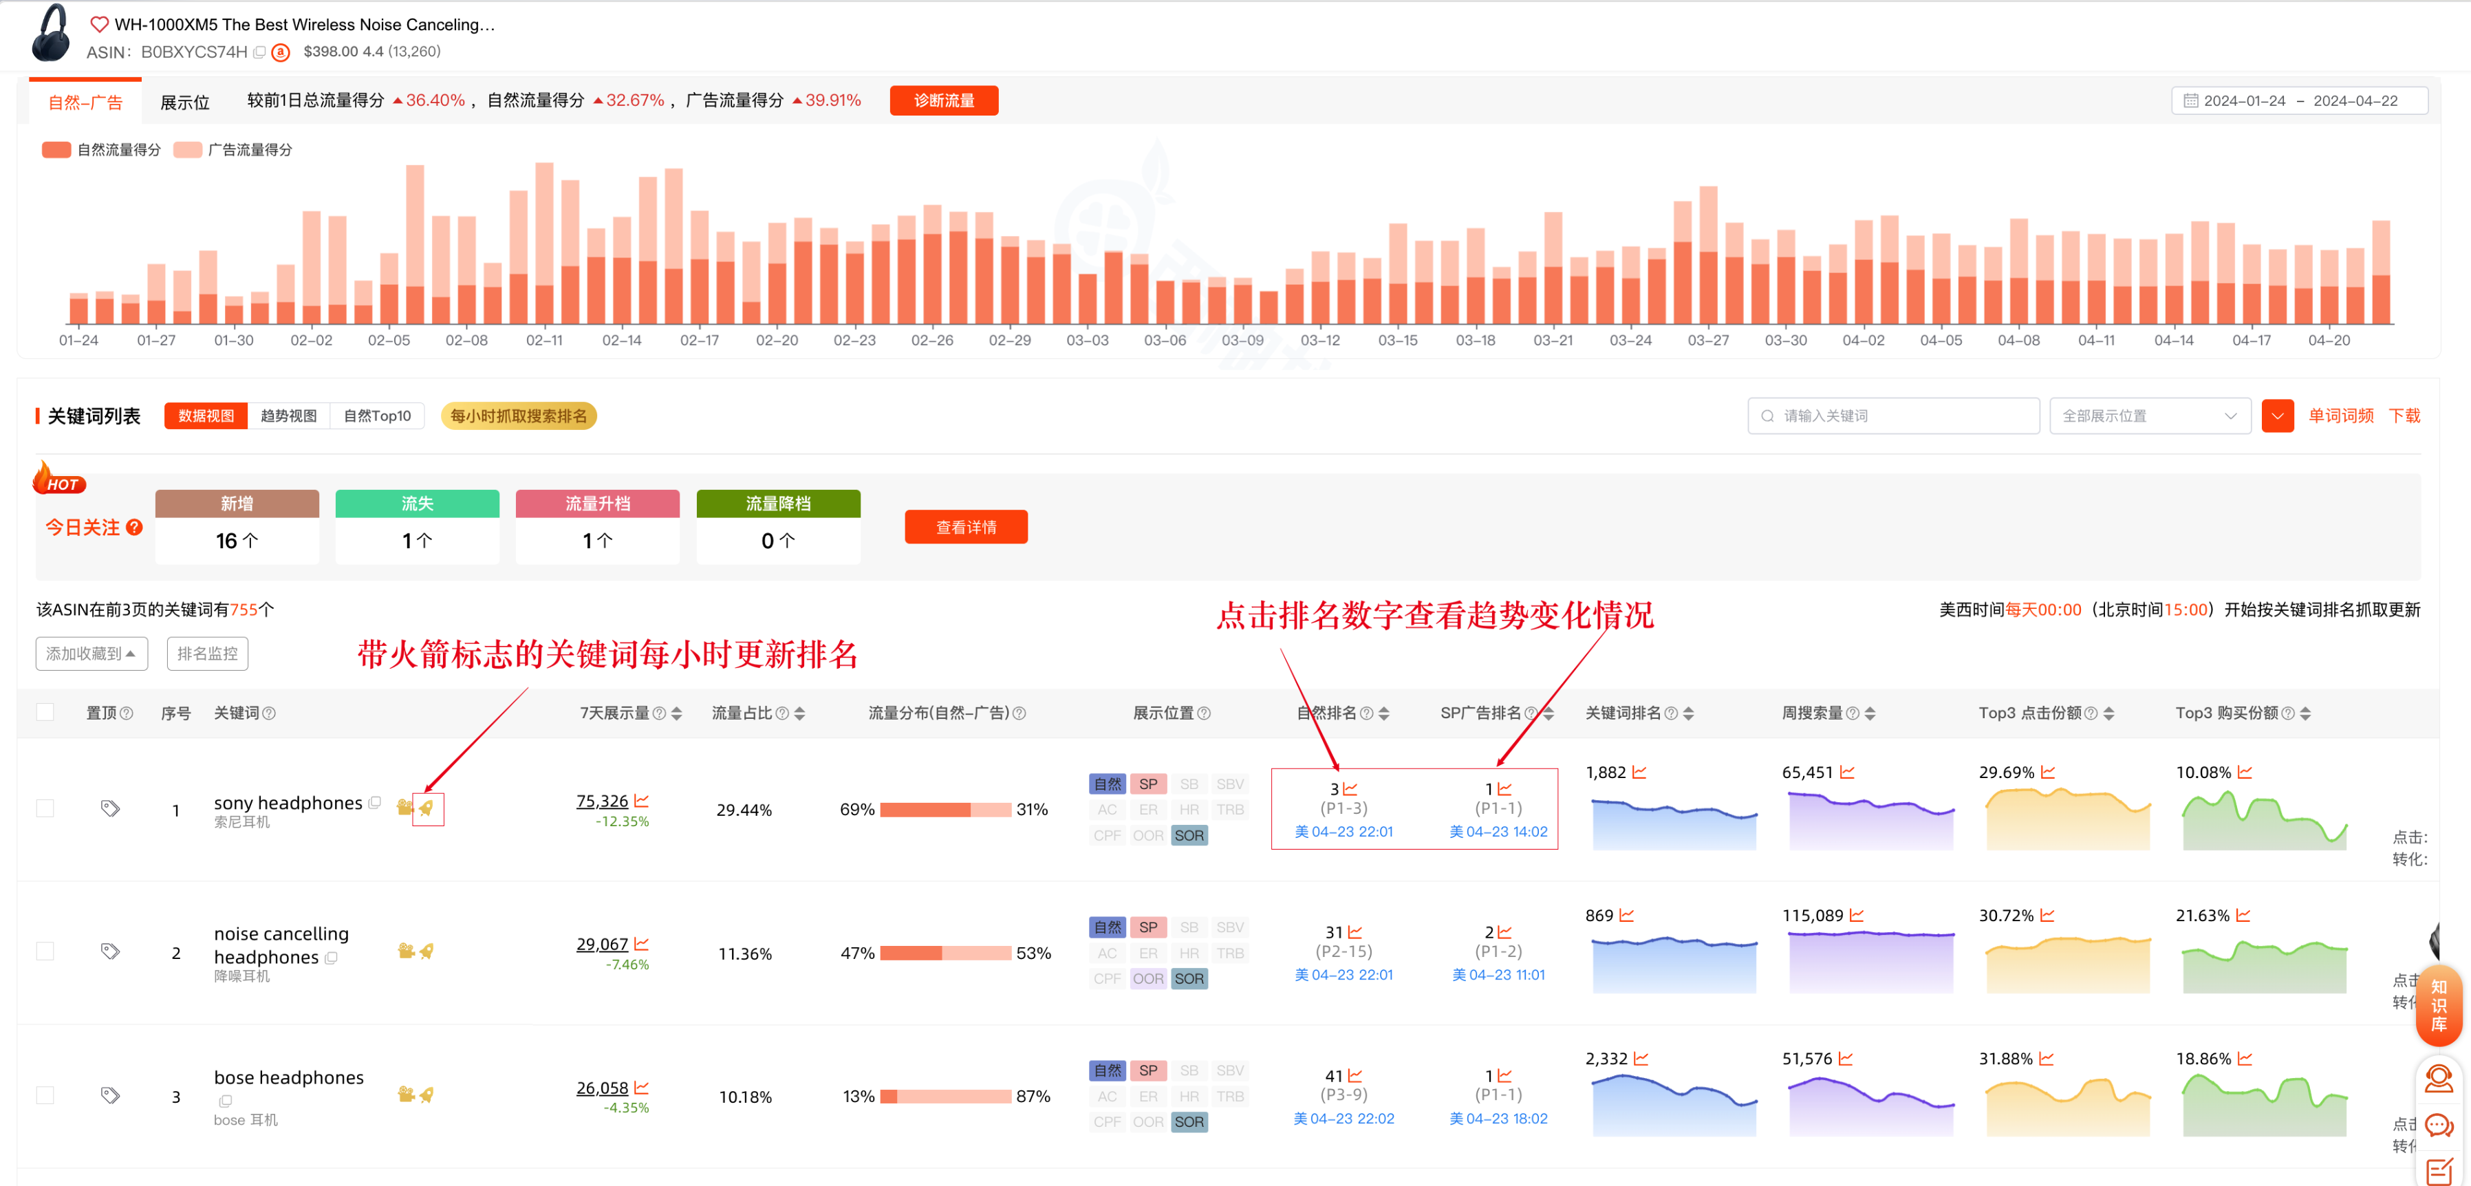Sort by 流量占比 column arrows
The image size is (2471, 1186).
point(800,713)
